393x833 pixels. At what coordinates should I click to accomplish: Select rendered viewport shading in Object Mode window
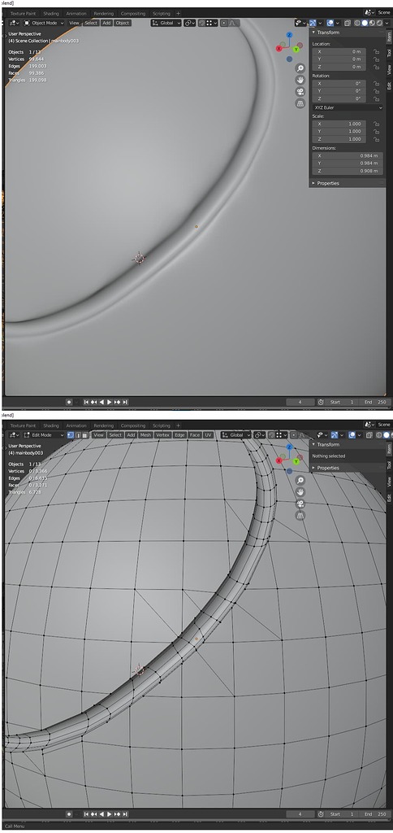click(x=379, y=23)
